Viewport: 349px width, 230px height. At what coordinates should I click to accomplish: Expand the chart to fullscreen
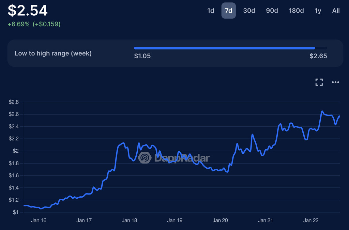tap(319, 82)
